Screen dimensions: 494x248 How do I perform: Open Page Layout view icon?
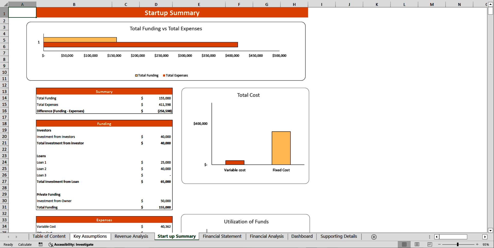(417, 244)
